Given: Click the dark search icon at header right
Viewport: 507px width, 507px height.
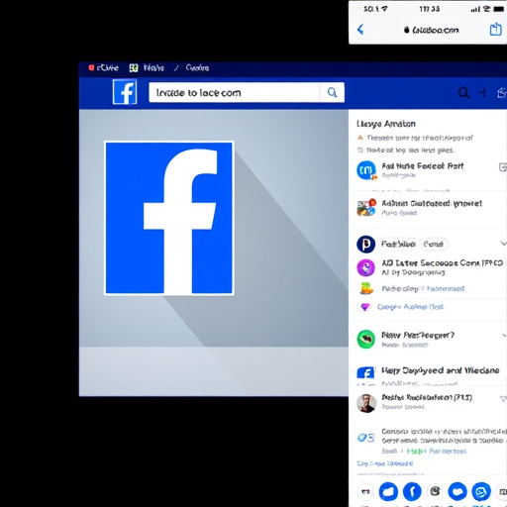Looking at the screenshot, I should [x=463, y=93].
